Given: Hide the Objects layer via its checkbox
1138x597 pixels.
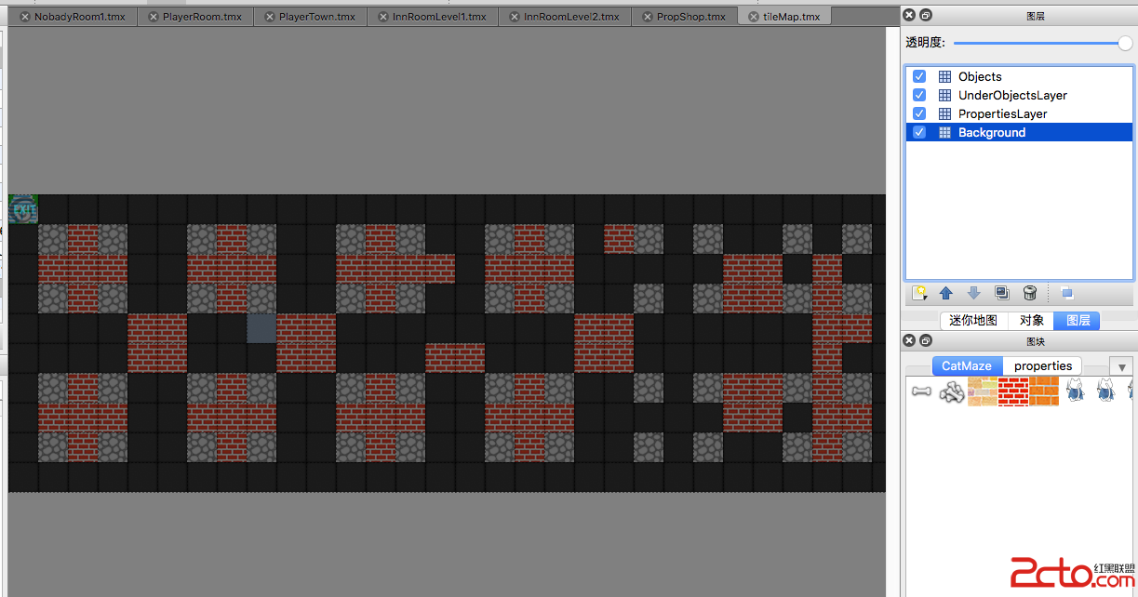Looking at the screenshot, I should pyautogui.click(x=919, y=76).
